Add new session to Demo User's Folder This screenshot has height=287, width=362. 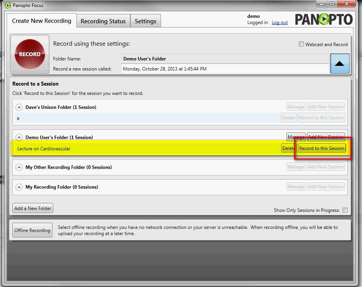(x=326, y=137)
